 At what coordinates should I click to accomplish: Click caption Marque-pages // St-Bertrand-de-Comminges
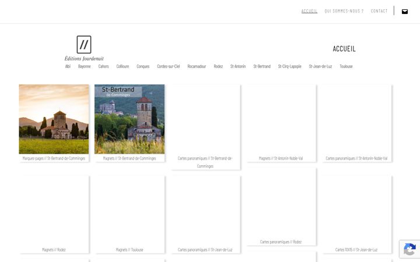tap(54, 158)
